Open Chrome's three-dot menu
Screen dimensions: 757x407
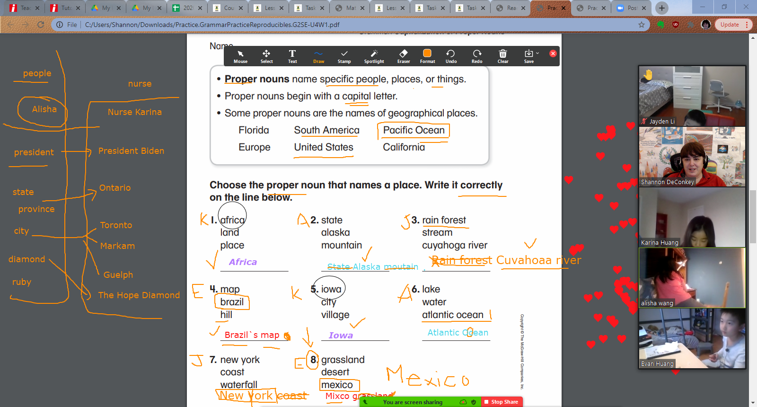coord(747,25)
